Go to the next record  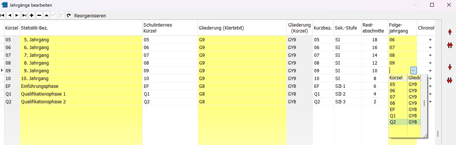(17, 15)
